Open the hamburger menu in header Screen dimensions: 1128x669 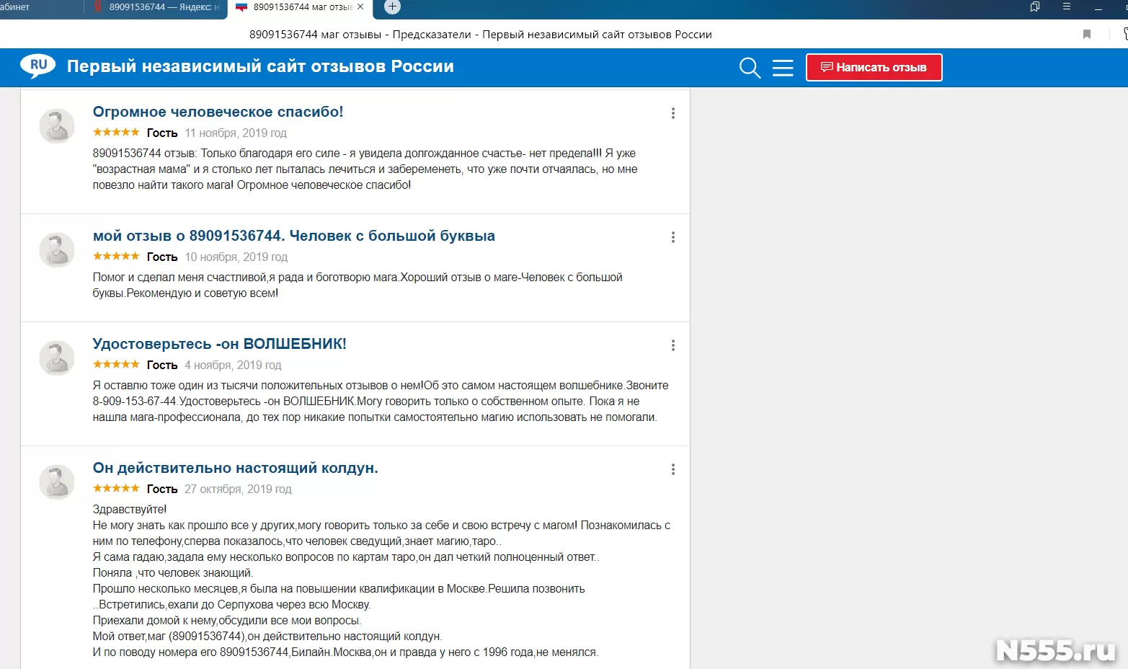783,68
